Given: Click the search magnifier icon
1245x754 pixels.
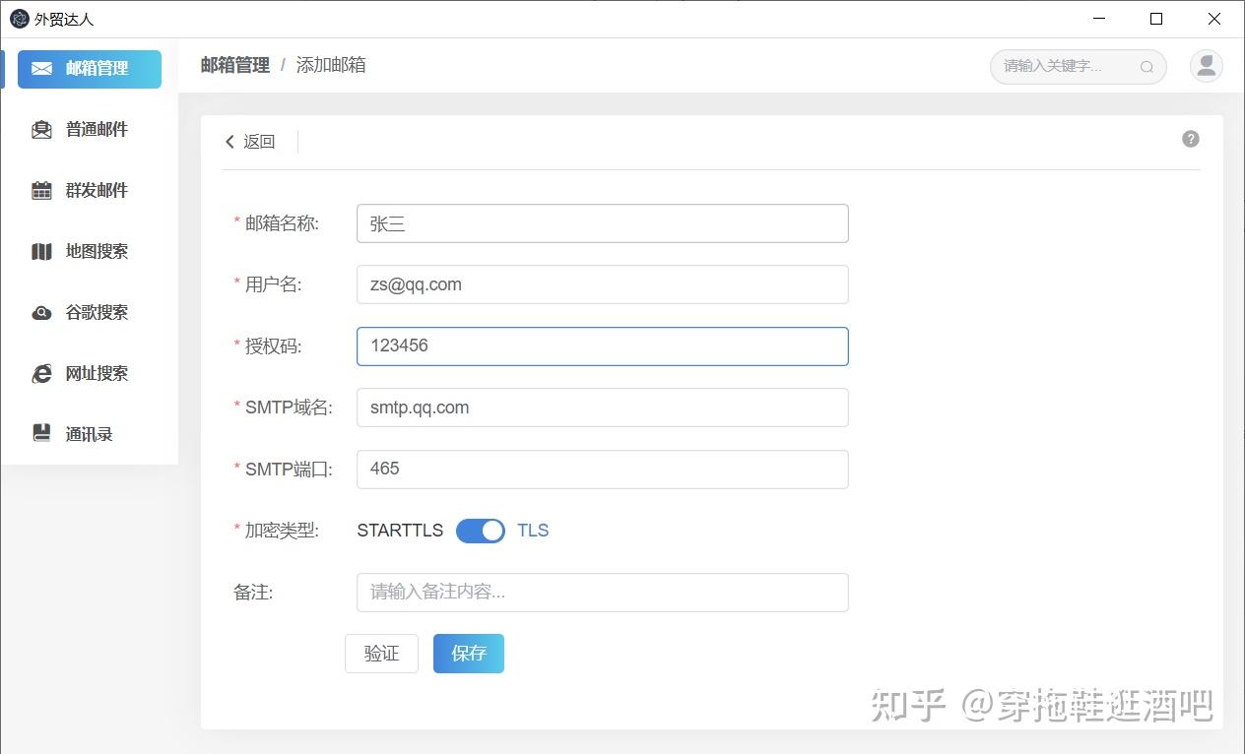Looking at the screenshot, I should [1146, 67].
